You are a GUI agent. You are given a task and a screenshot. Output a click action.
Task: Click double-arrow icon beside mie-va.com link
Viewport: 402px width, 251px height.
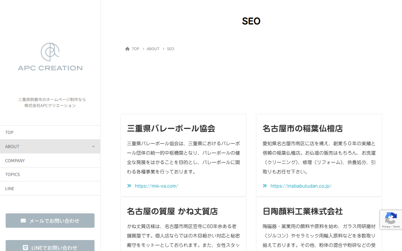click(x=129, y=186)
